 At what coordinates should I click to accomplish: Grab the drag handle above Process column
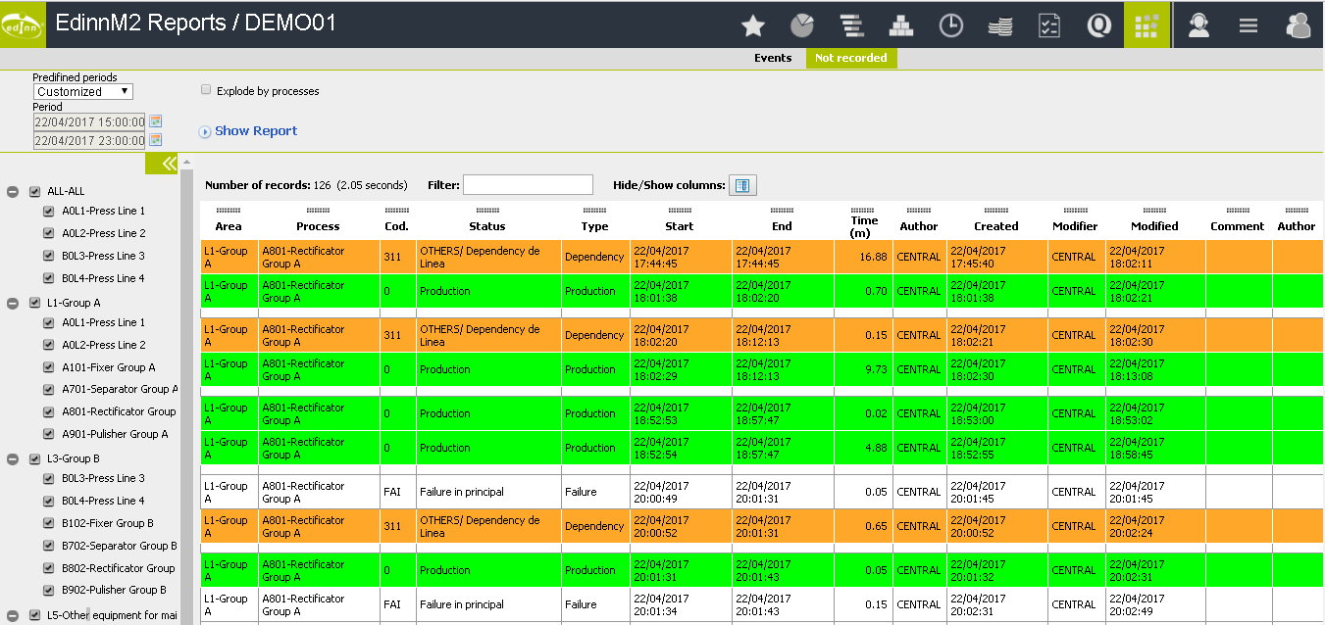(318, 211)
